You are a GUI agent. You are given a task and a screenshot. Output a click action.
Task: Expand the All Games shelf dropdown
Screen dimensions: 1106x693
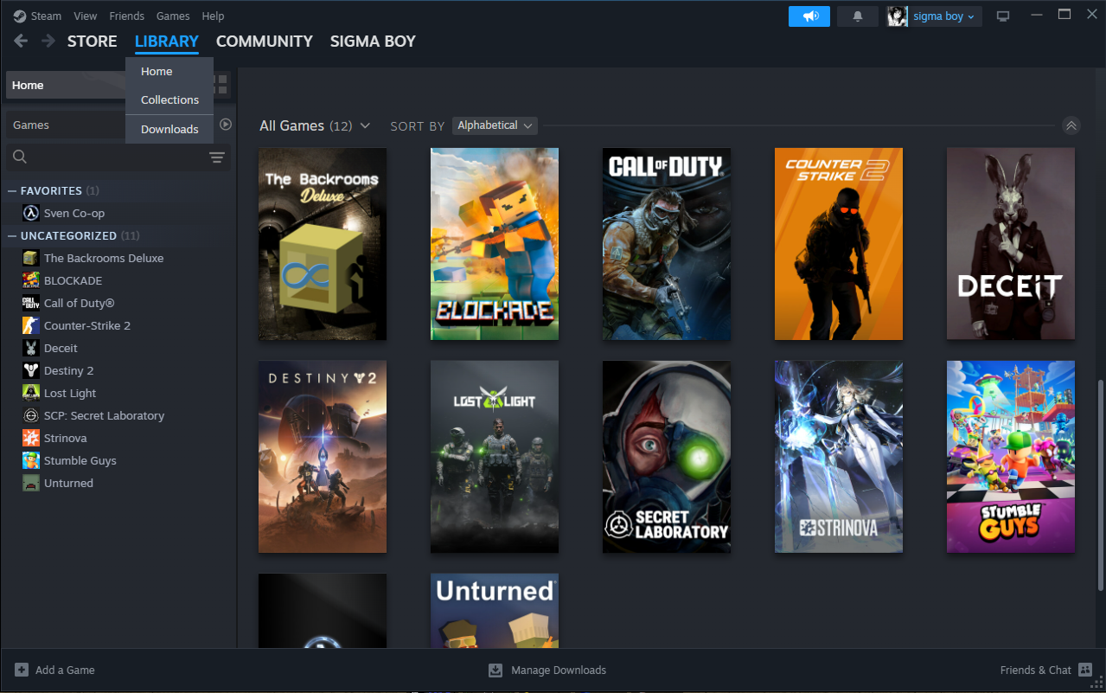(x=365, y=125)
